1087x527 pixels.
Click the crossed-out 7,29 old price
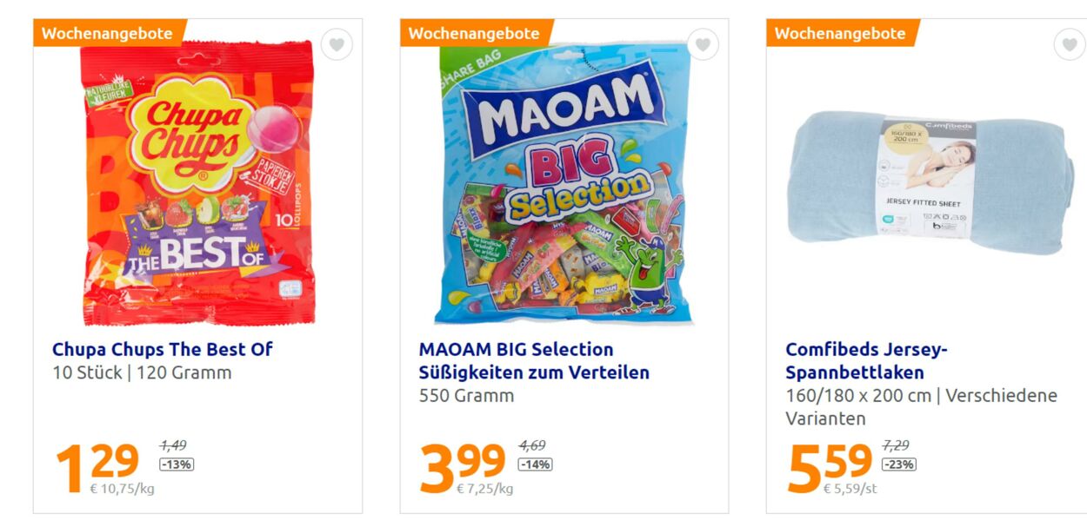pyautogui.click(x=896, y=445)
